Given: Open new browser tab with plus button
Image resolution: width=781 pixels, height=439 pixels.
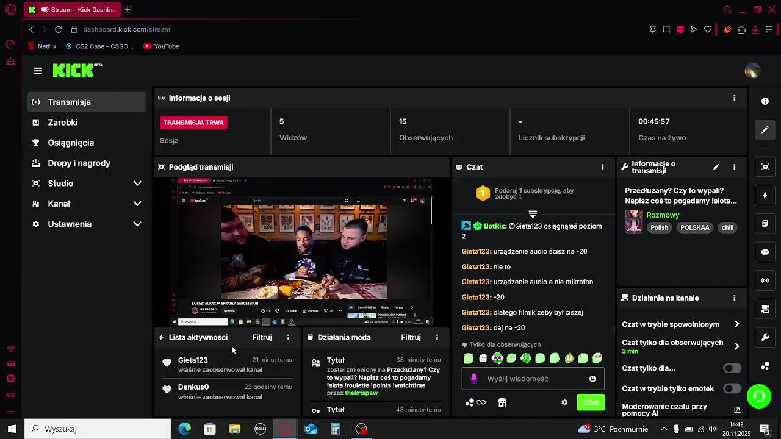Looking at the screenshot, I should point(128,10).
